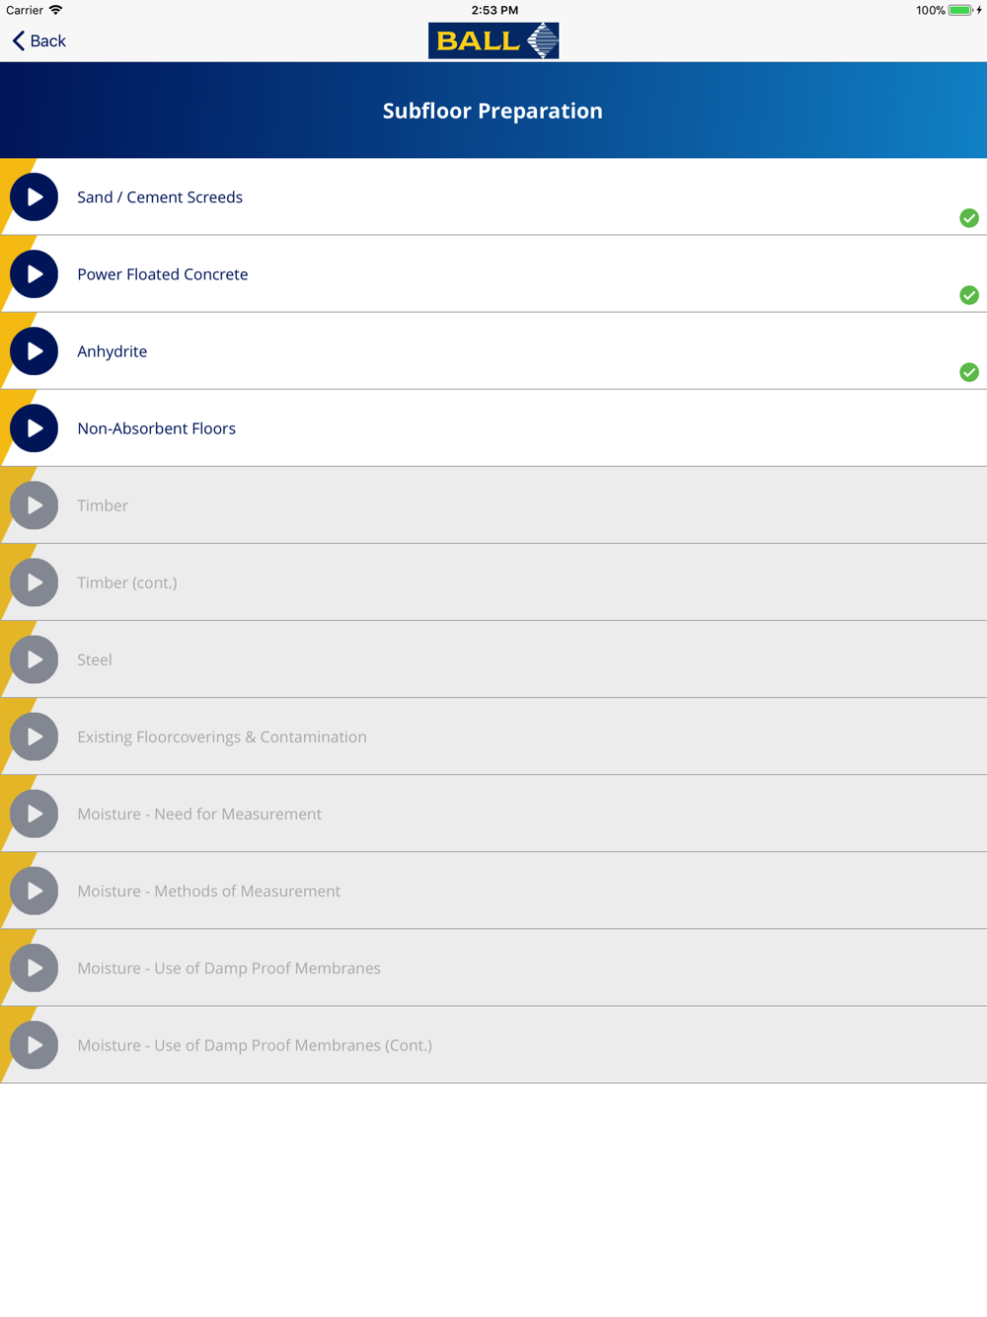Tap the battery indicator in status bar

[960, 10]
